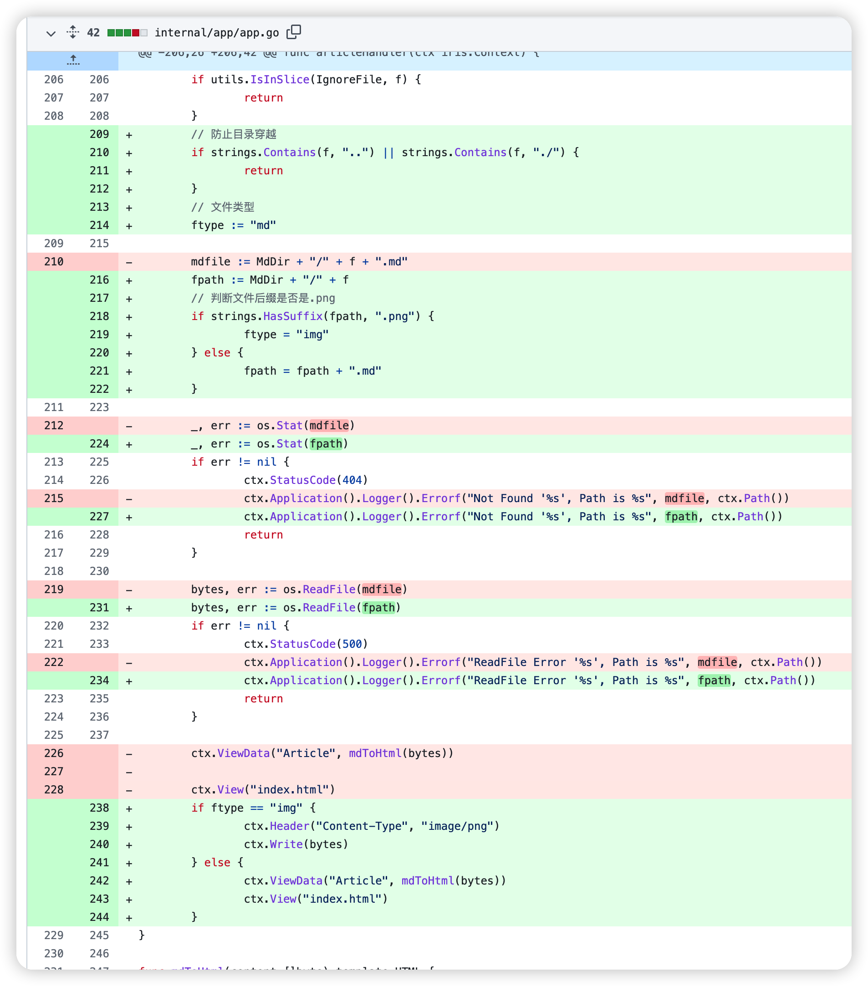Click the hunk header starting with @@

click(x=338, y=54)
